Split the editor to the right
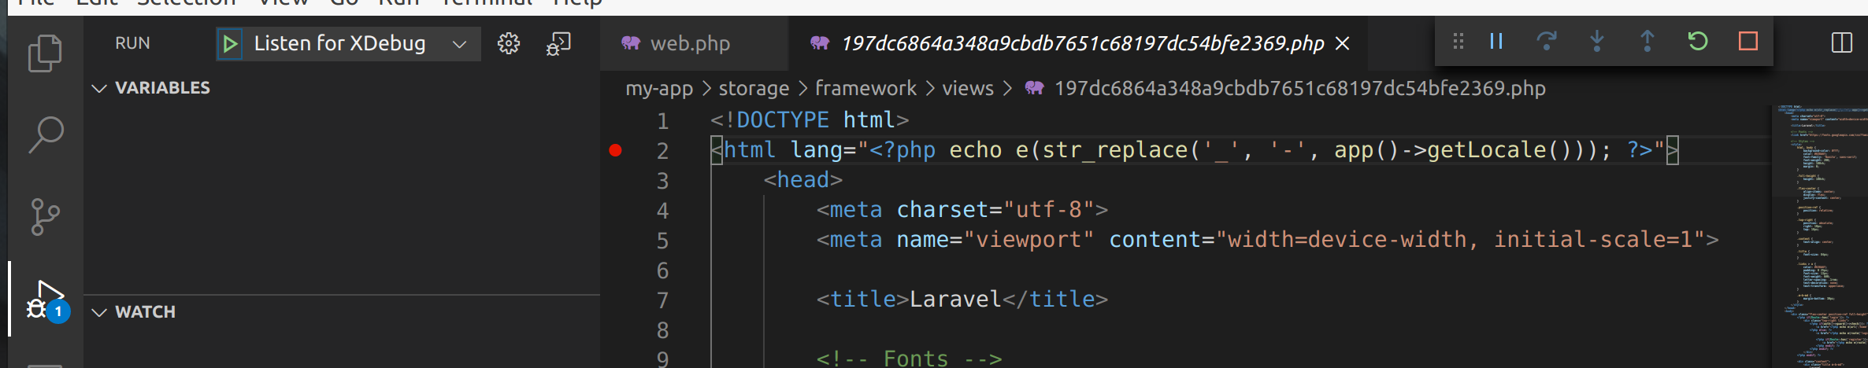Viewport: 1868px width, 368px height. coord(1842,42)
